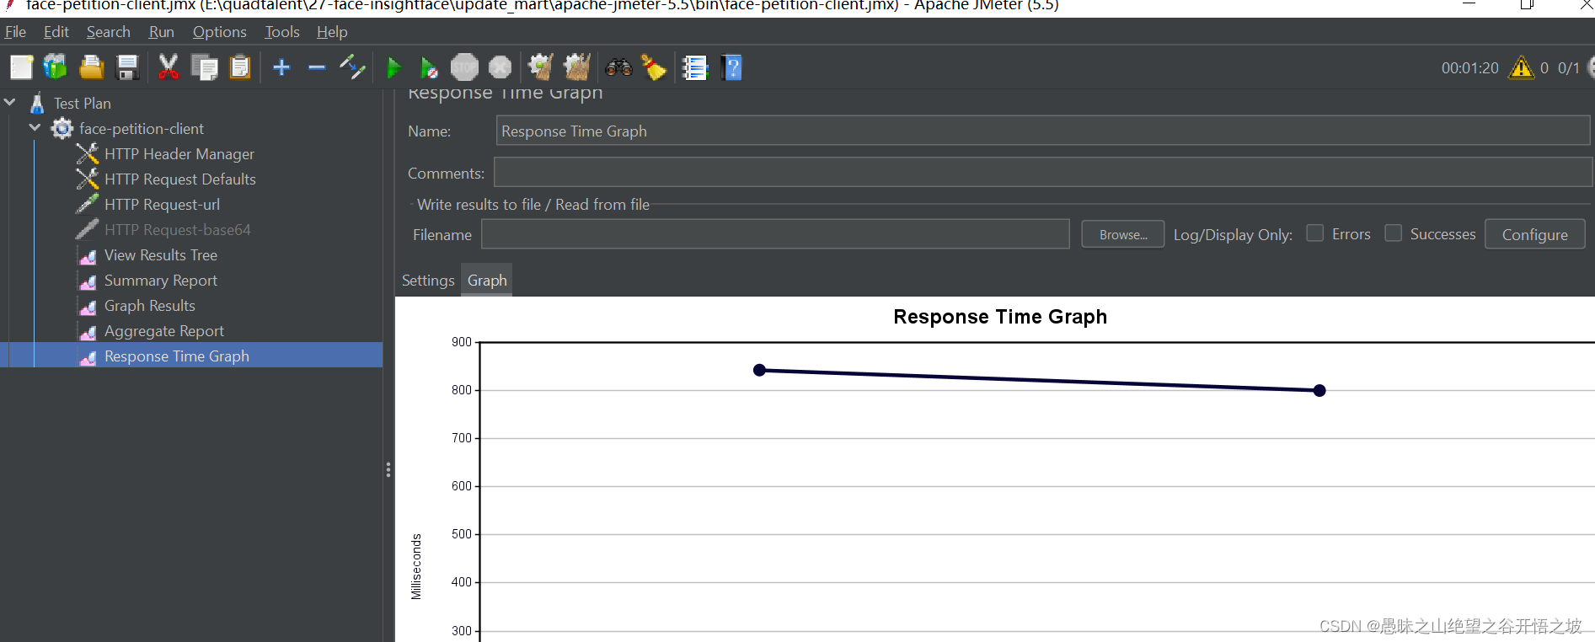Click the Comments input field
Image resolution: width=1595 pixels, height=642 pixels.
1043,173
